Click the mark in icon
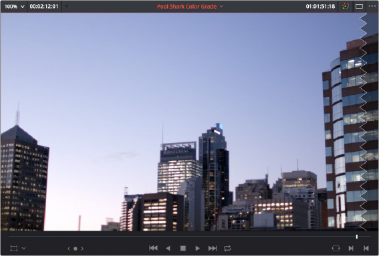 (x=351, y=248)
